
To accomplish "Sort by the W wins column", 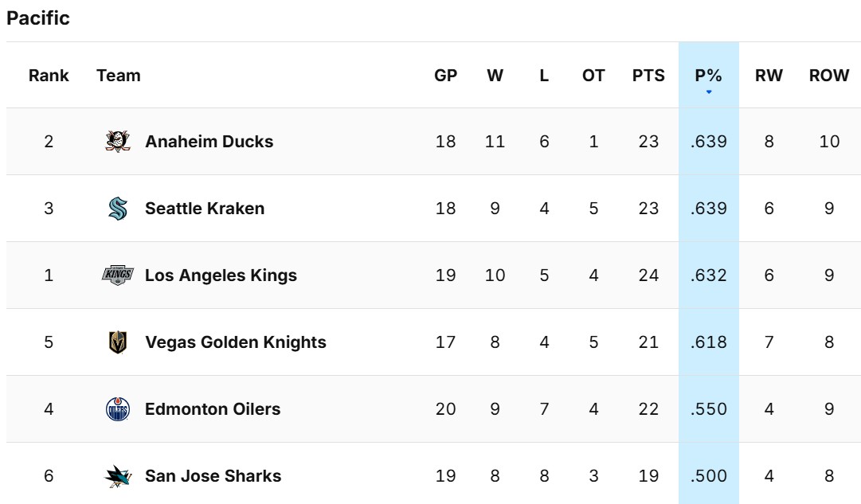I will point(495,76).
